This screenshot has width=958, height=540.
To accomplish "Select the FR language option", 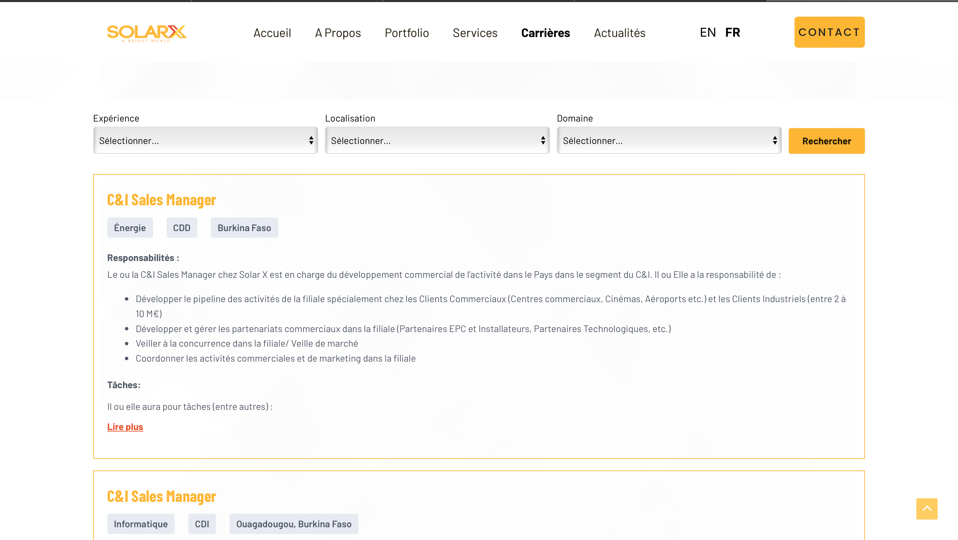I will tap(732, 33).
